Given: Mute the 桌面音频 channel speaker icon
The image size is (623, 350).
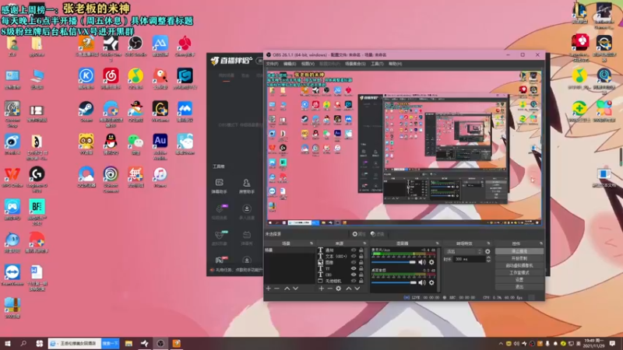Looking at the screenshot, I should click(422, 282).
